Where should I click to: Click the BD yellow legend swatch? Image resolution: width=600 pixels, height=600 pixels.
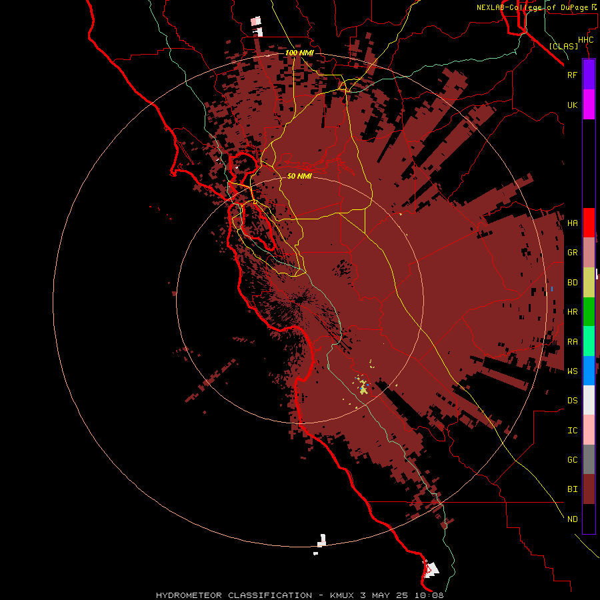coord(589,283)
